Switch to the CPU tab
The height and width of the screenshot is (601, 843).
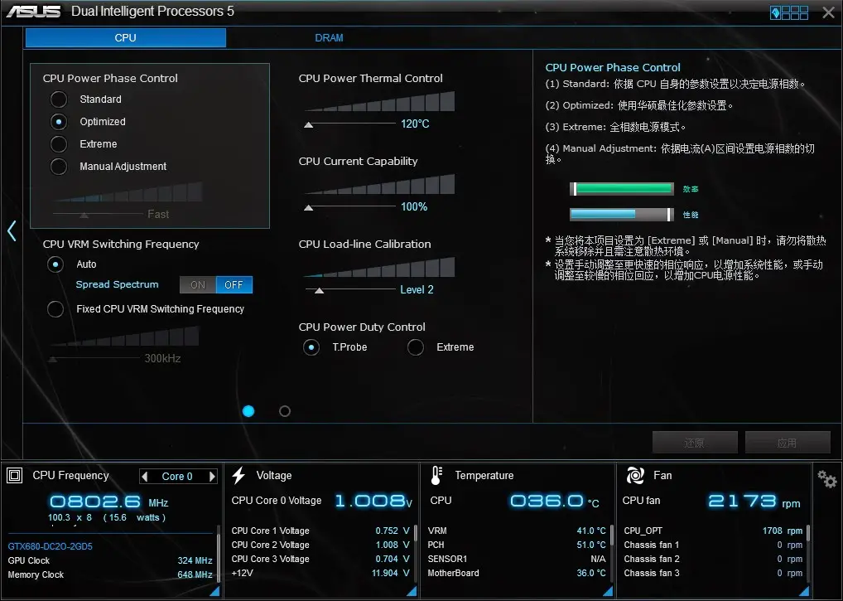[x=126, y=37]
